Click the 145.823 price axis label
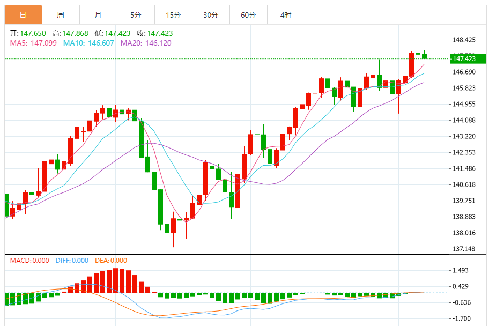 click(464, 88)
